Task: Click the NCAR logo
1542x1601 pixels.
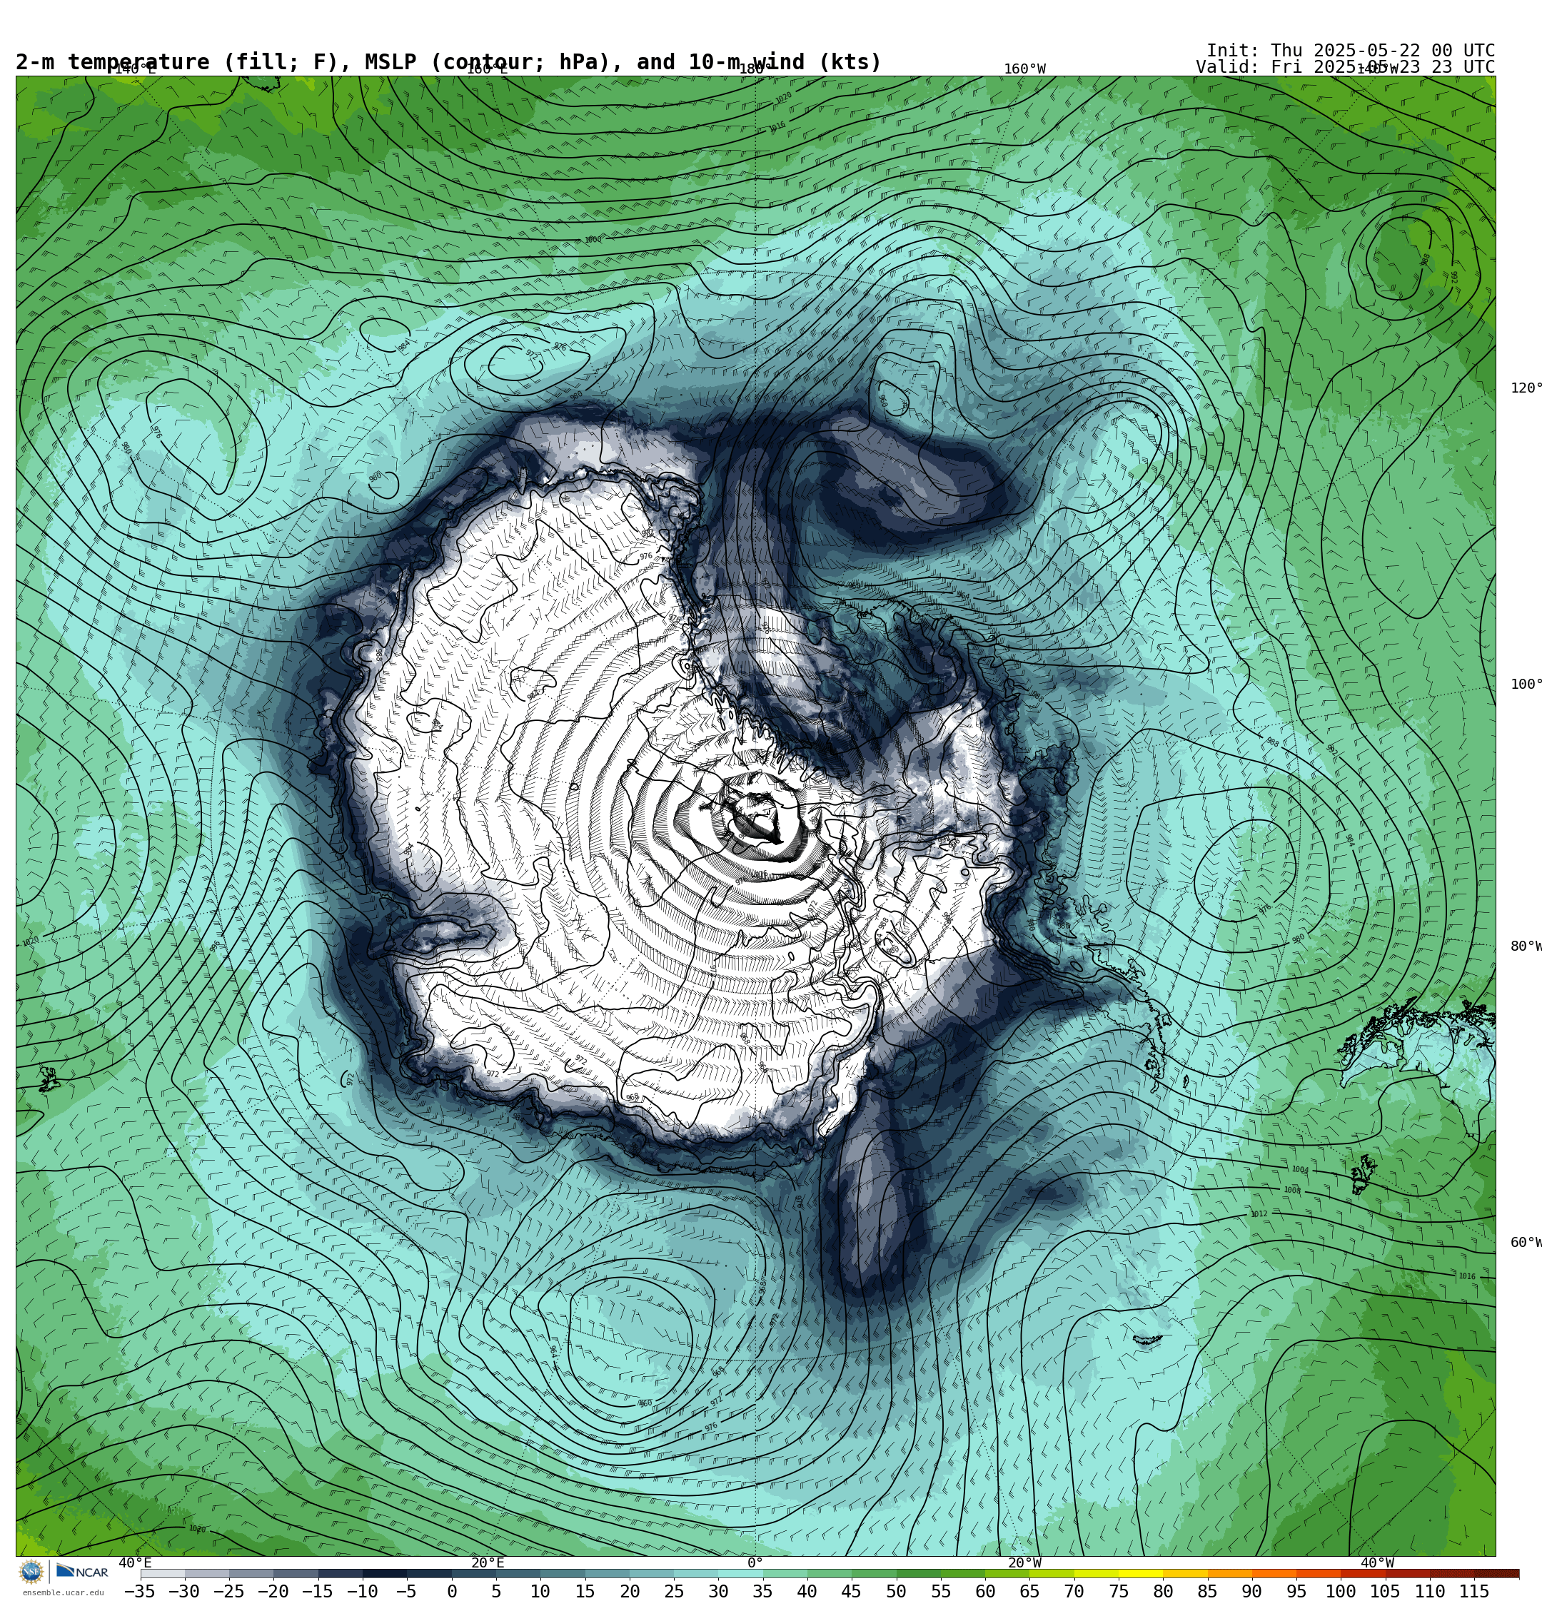Action: [81, 1572]
